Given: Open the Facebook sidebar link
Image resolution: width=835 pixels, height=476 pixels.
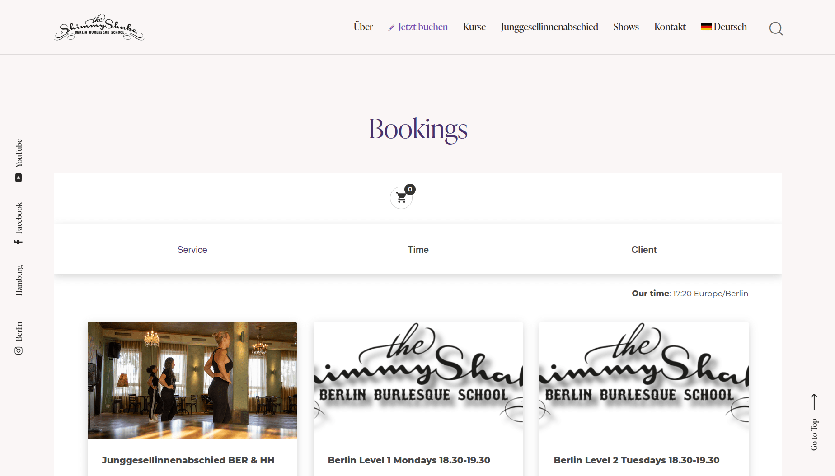Looking at the screenshot, I should point(19,223).
